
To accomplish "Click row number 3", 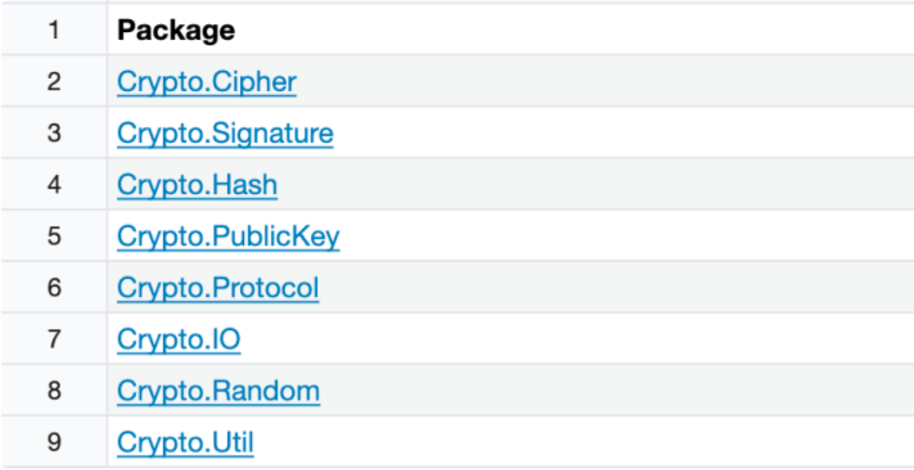I will [x=53, y=133].
